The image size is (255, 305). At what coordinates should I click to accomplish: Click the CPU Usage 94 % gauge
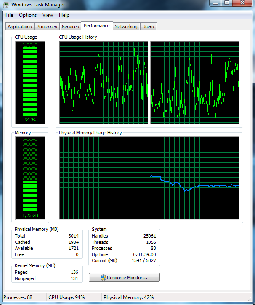pyautogui.click(x=30, y=83)
